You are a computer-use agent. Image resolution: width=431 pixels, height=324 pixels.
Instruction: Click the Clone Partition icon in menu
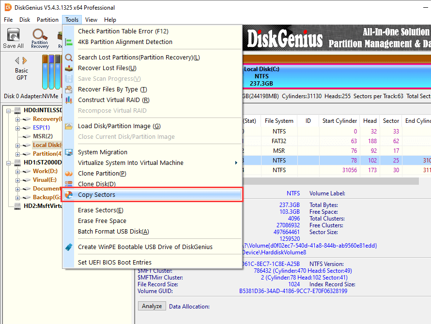(69, 174)
